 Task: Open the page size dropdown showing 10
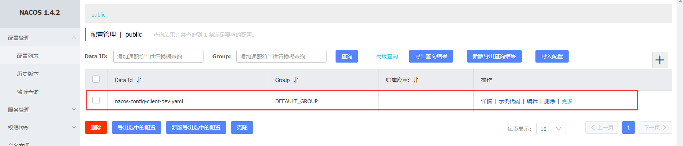551,129
